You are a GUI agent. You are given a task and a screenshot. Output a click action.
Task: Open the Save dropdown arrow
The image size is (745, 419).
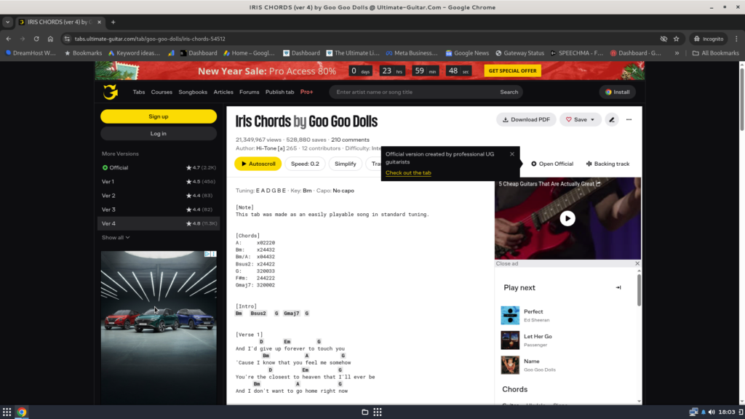coord(592,119)
